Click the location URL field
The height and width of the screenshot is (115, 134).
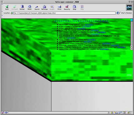[64, 13]
